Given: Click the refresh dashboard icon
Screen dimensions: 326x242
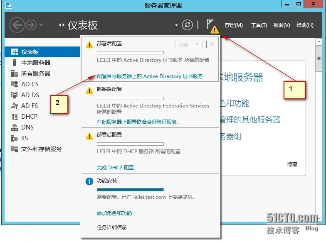Looking at the screenshot, I should (x=187, y=25).
